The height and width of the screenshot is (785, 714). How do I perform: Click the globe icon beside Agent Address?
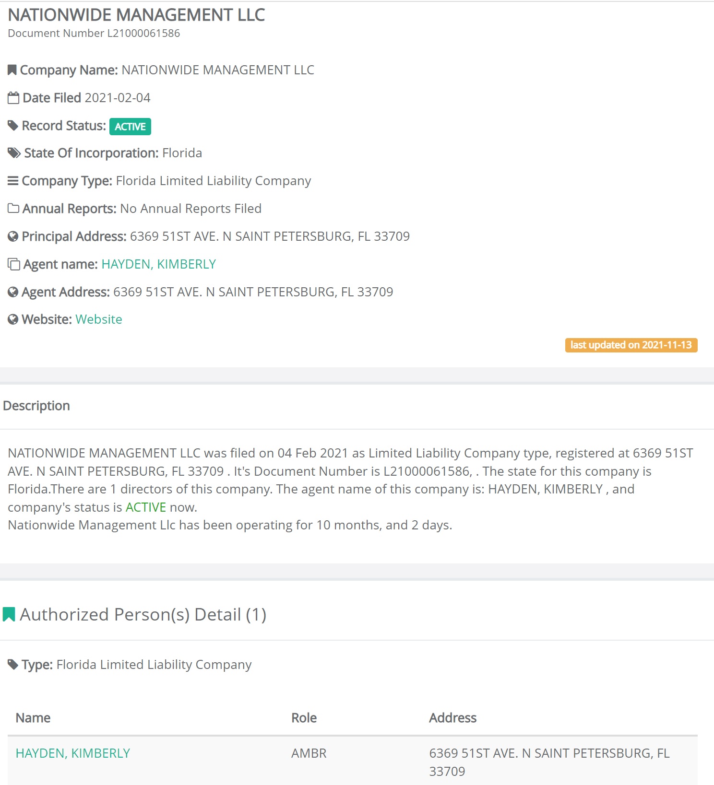pyautogui.click(x=13, y=292)
